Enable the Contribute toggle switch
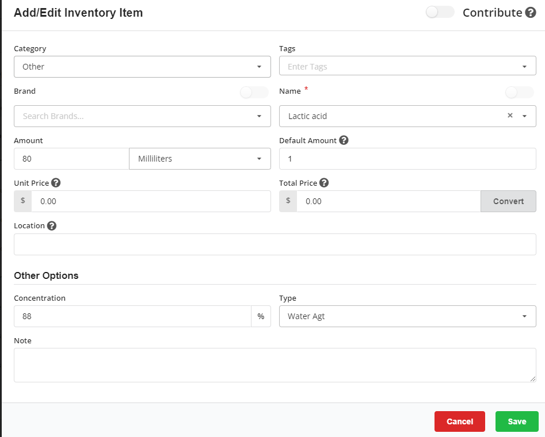Screen dimensions: 545x437 (440, 12)
